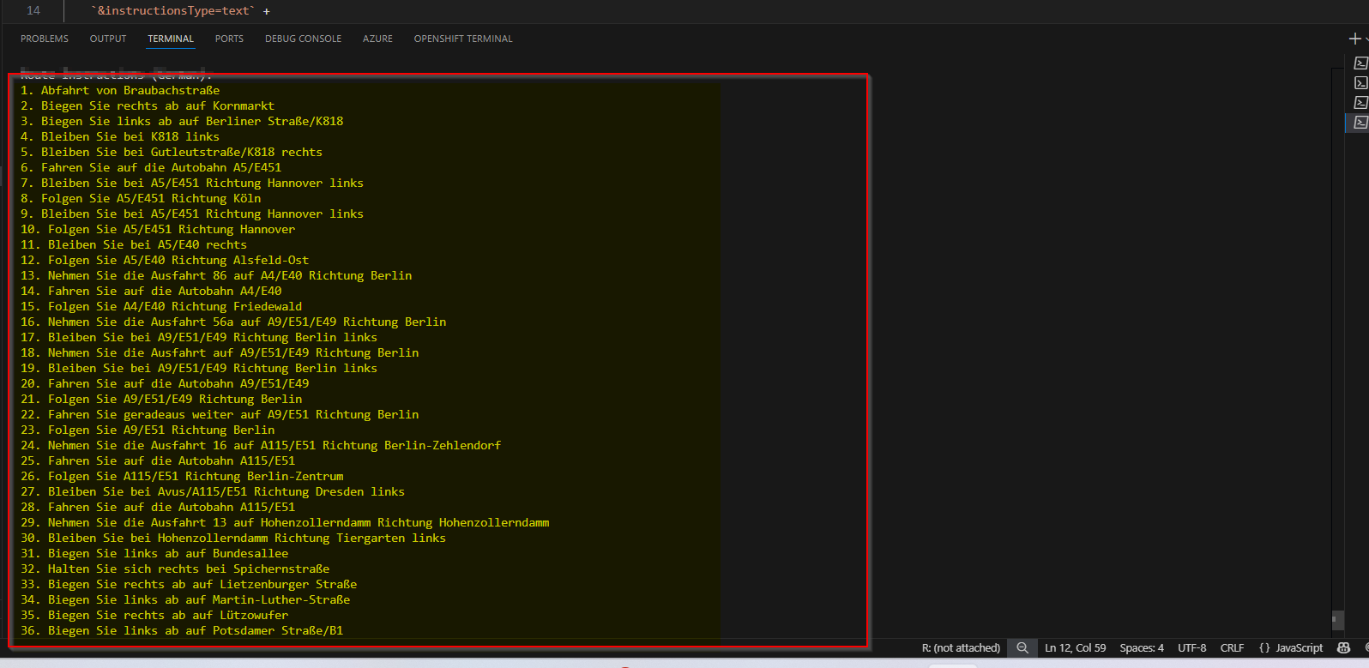The image size is (1369, 668).
Task: Click line 15 with Richtung Friedewald
Action: 161,306
